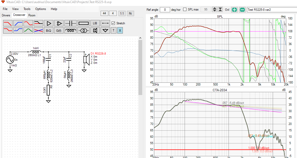Add a loudspeaker driver component
Viewport: 297px width, 158px height.
click(95, 30)
